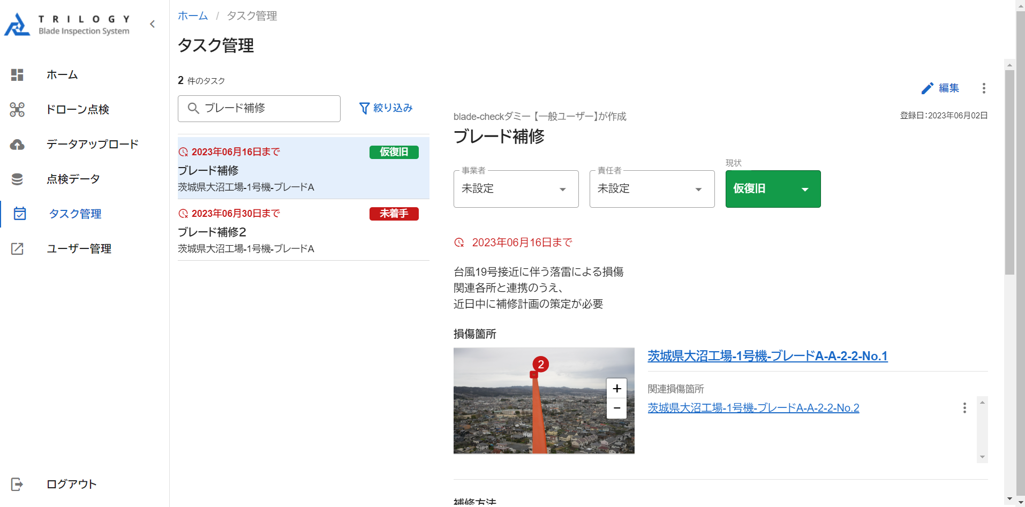Open ユーザー管理 in the sidebar
Image resolution: width=1025 pixels, height=507 pixels.
tap(79, 248)
